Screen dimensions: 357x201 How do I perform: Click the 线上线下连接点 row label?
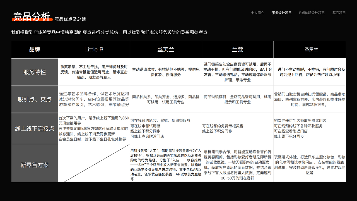pyautogui.click(x=35, y=128)
